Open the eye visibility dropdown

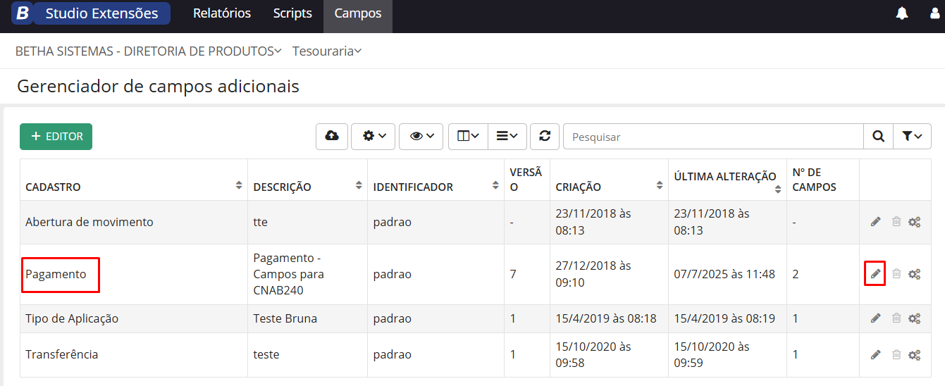[421, 137]
